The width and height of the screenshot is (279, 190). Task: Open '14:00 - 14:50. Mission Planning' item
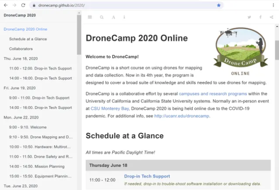click(x=37, y=167)
